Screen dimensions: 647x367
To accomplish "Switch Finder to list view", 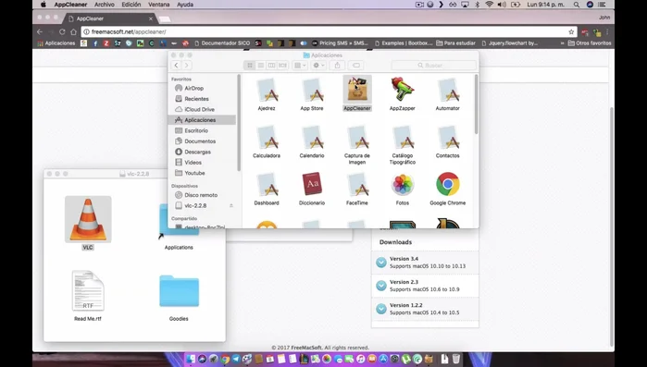I will pyautogui.click(x=261, y=65).
